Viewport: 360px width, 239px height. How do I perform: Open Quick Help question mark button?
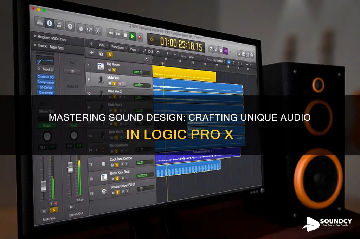tap(70, 26)
